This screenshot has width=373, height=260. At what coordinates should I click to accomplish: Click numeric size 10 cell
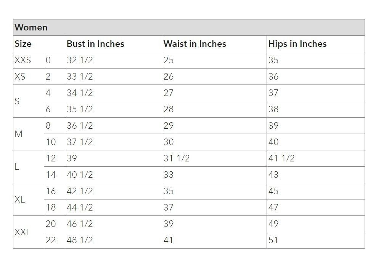(x=55, y=142)
